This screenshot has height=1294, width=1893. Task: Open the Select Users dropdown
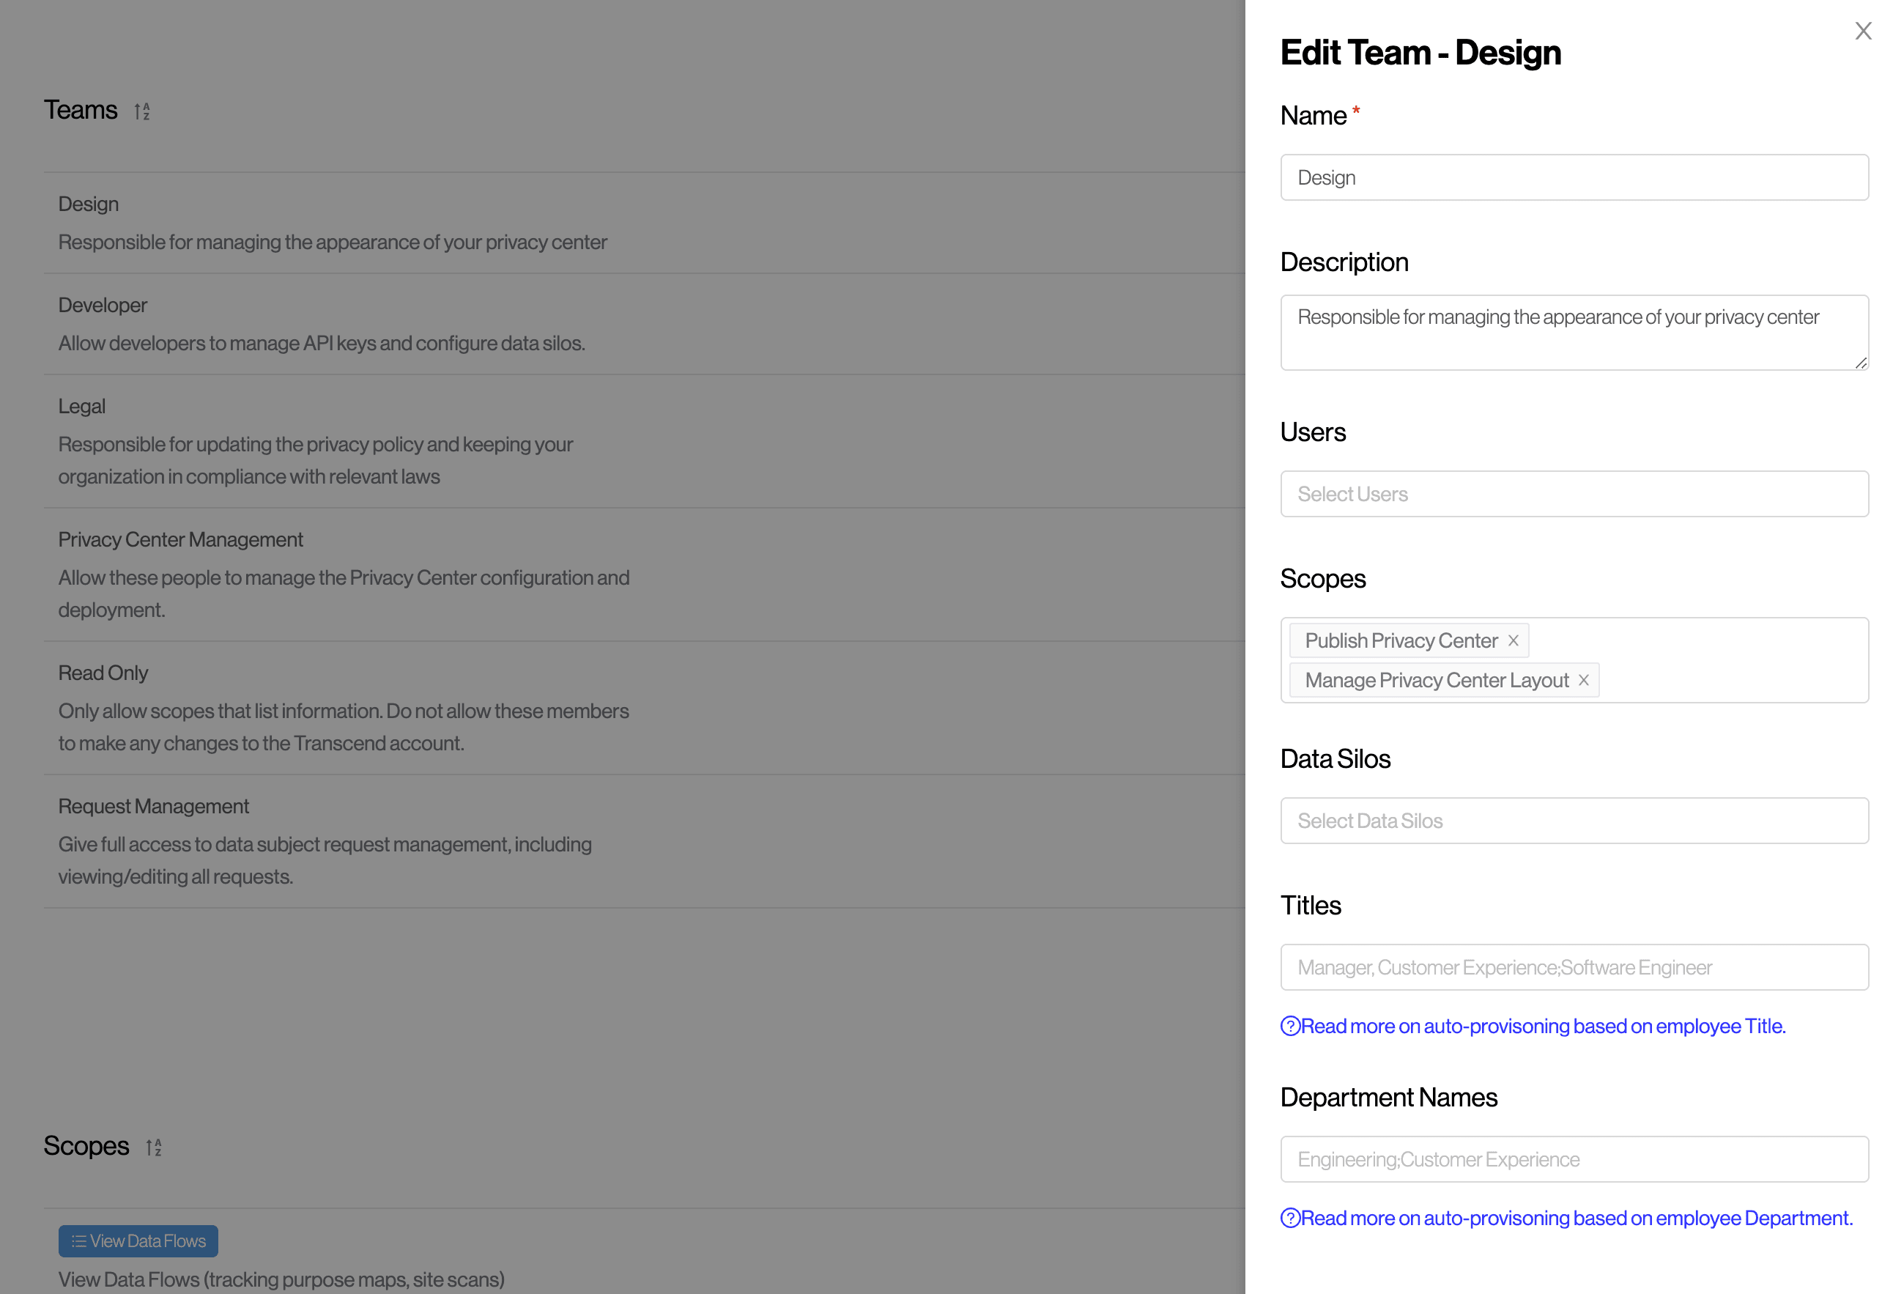tap(1574, 494)
